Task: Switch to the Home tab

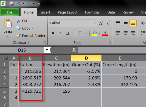Action: click(29, 12)
